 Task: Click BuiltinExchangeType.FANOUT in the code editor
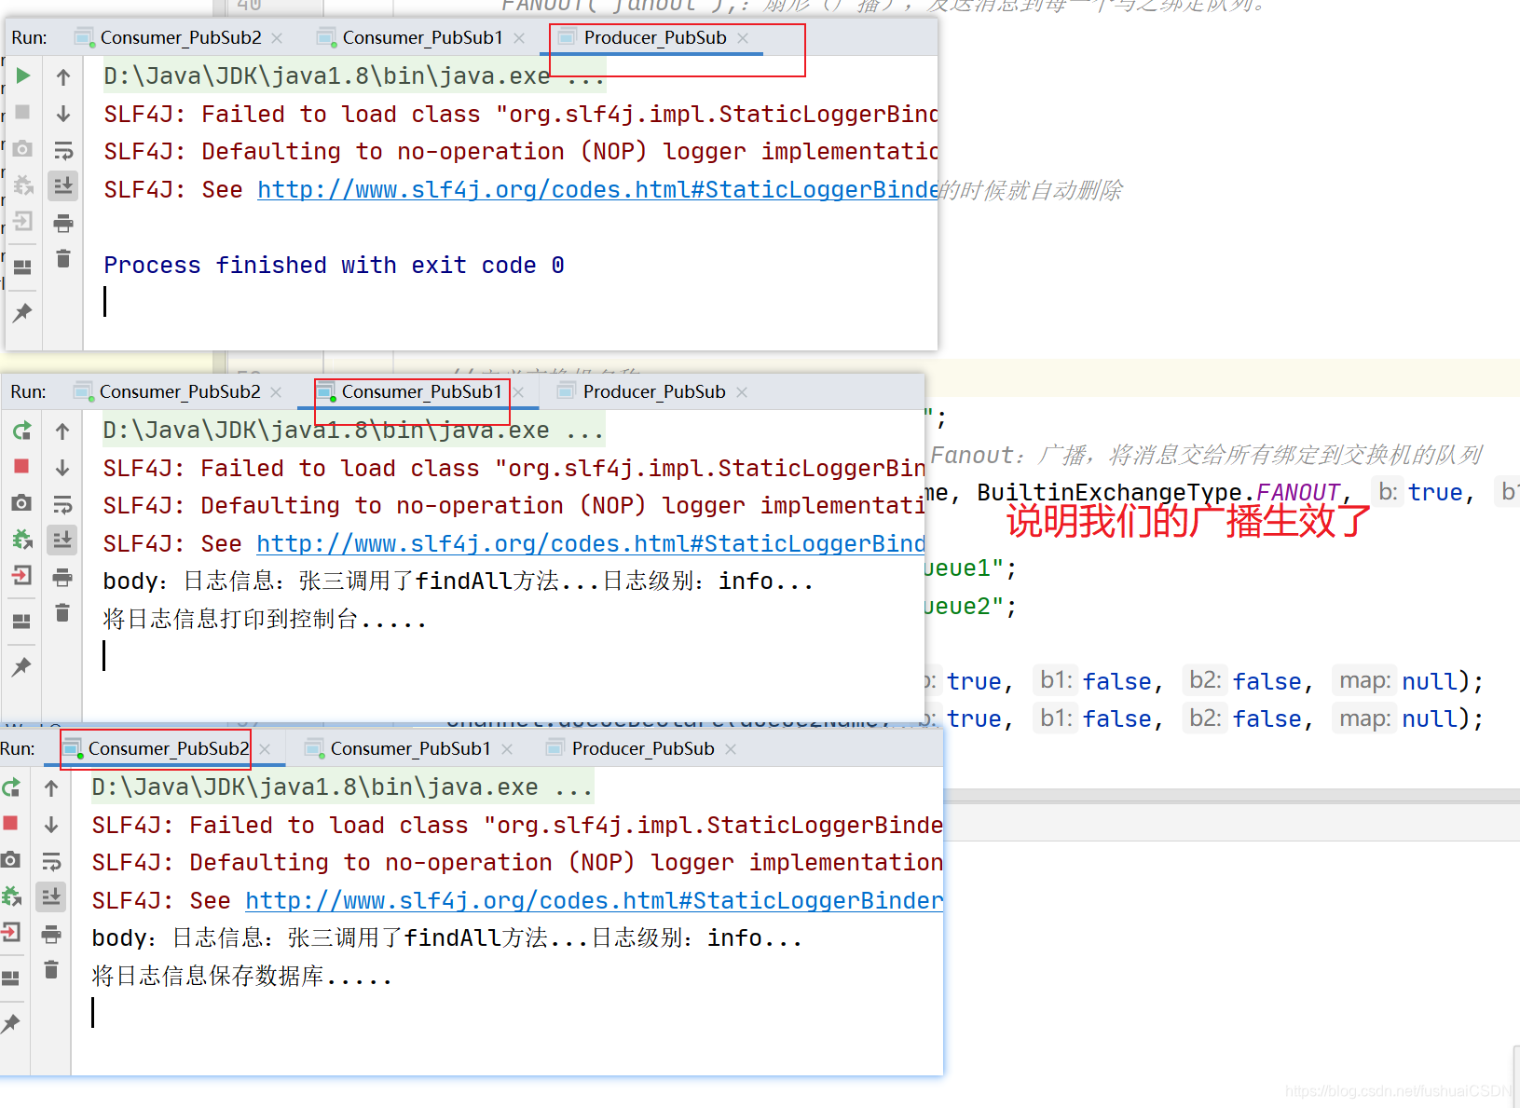[x=1158, y=492]
